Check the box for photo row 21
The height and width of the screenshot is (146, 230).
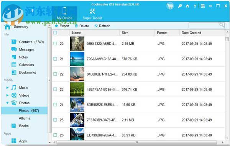(x=55, y=59)
